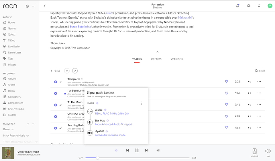Open playlists ellipsis options

[34, 124]
